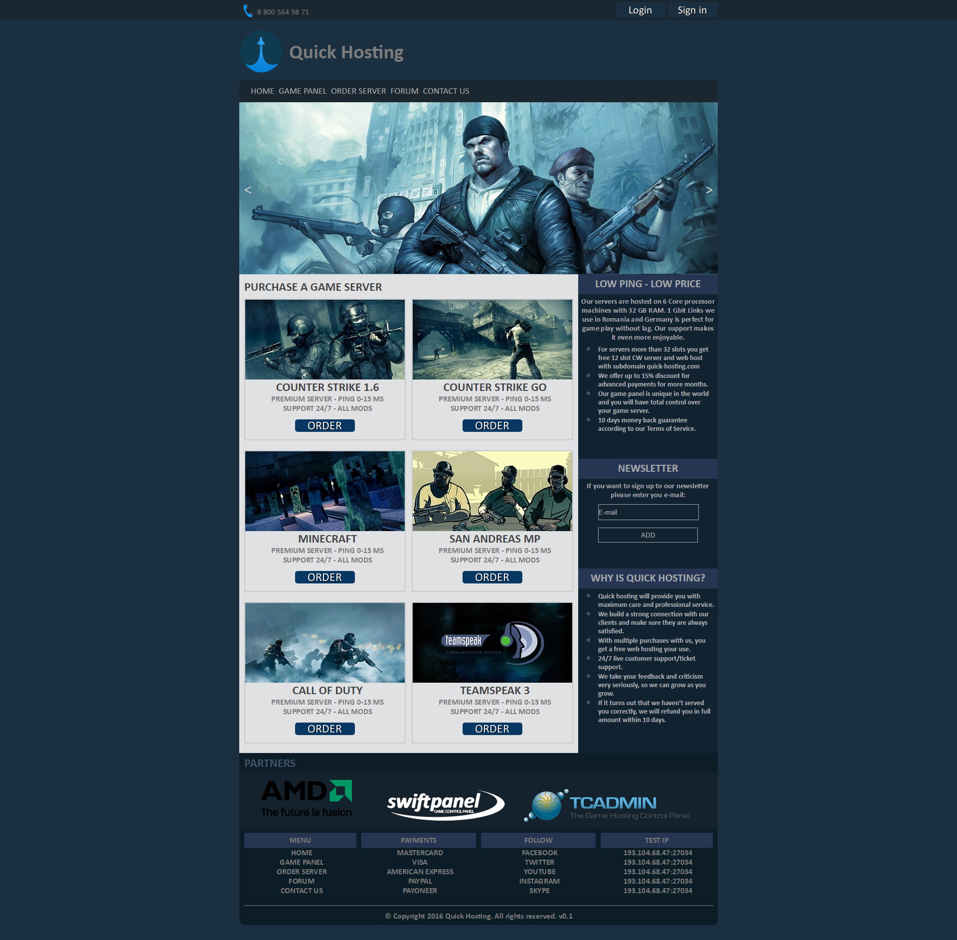Viewport: 957px width, 940px height.
Task: Click the PURCHASE A GAME SERVER heading
Action: [313, 287]
